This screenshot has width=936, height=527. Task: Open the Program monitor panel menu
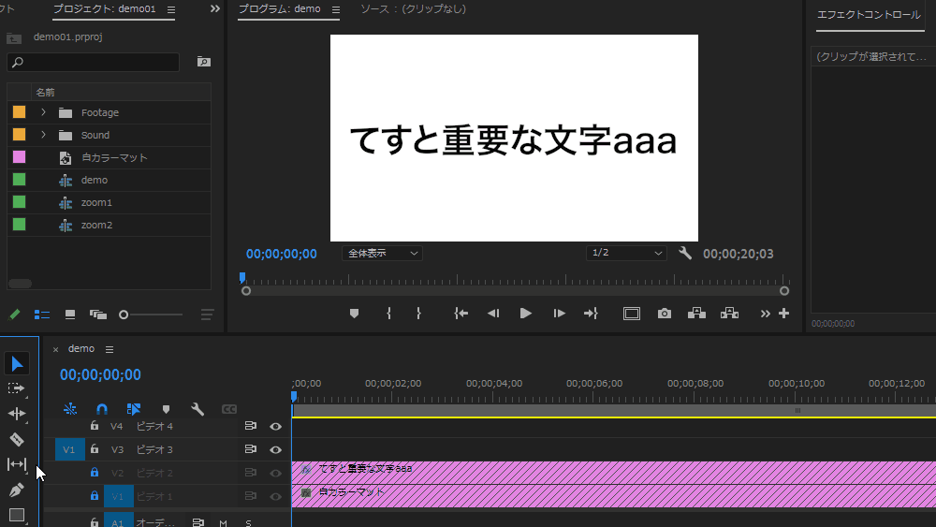coord(336,9)
